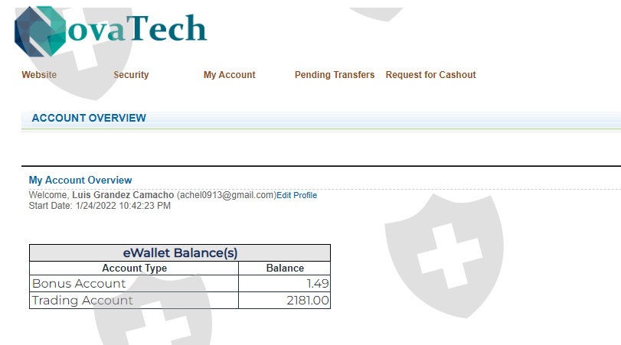Go to the Security menu
The width and height of the screenshot is (621, 345).
click(x=131, y=75)
